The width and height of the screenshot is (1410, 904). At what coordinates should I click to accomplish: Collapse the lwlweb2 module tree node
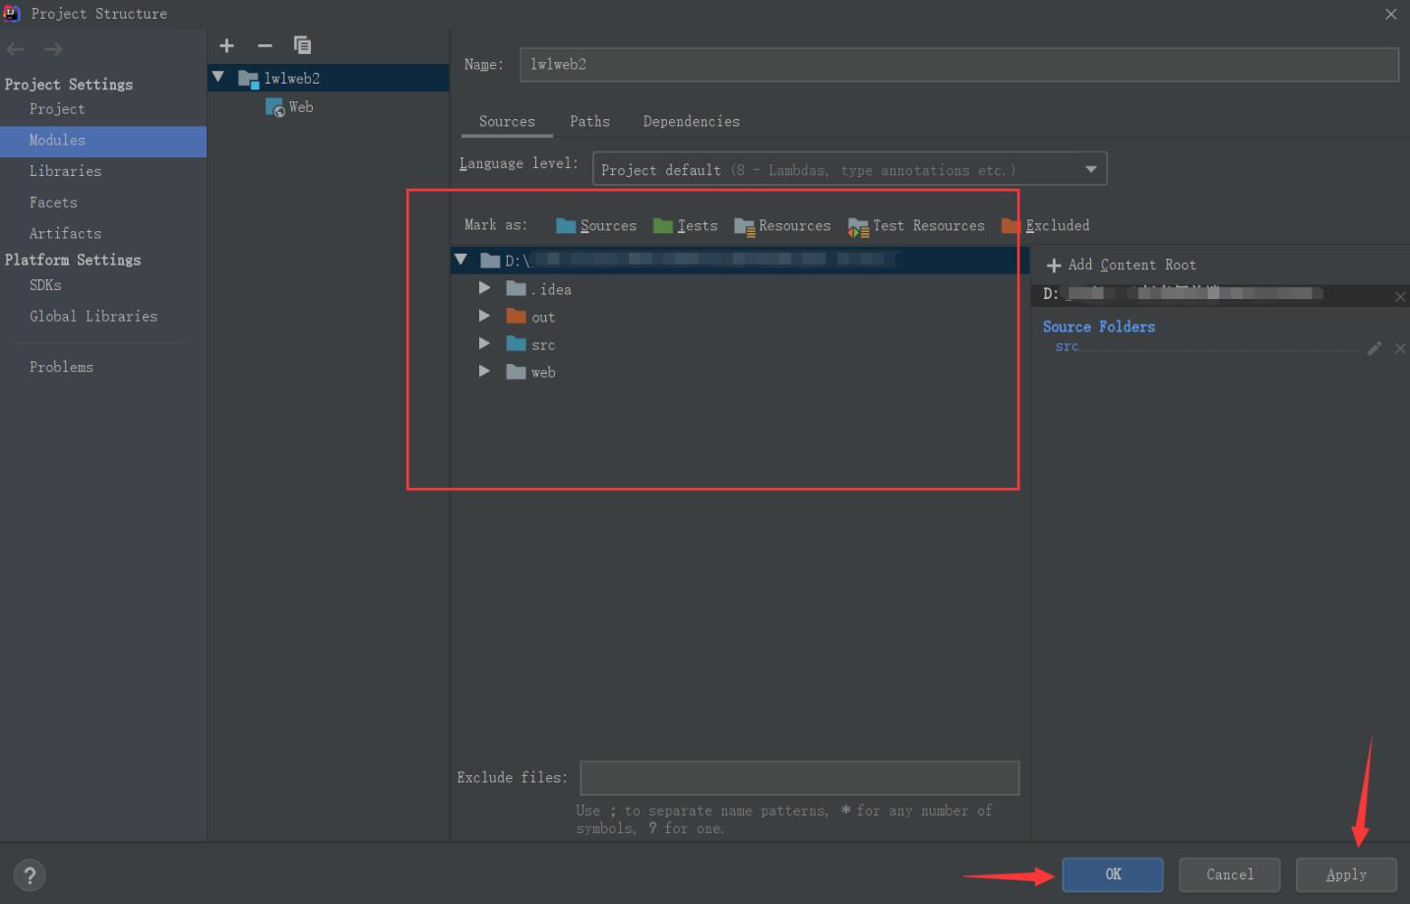(218, 77)
